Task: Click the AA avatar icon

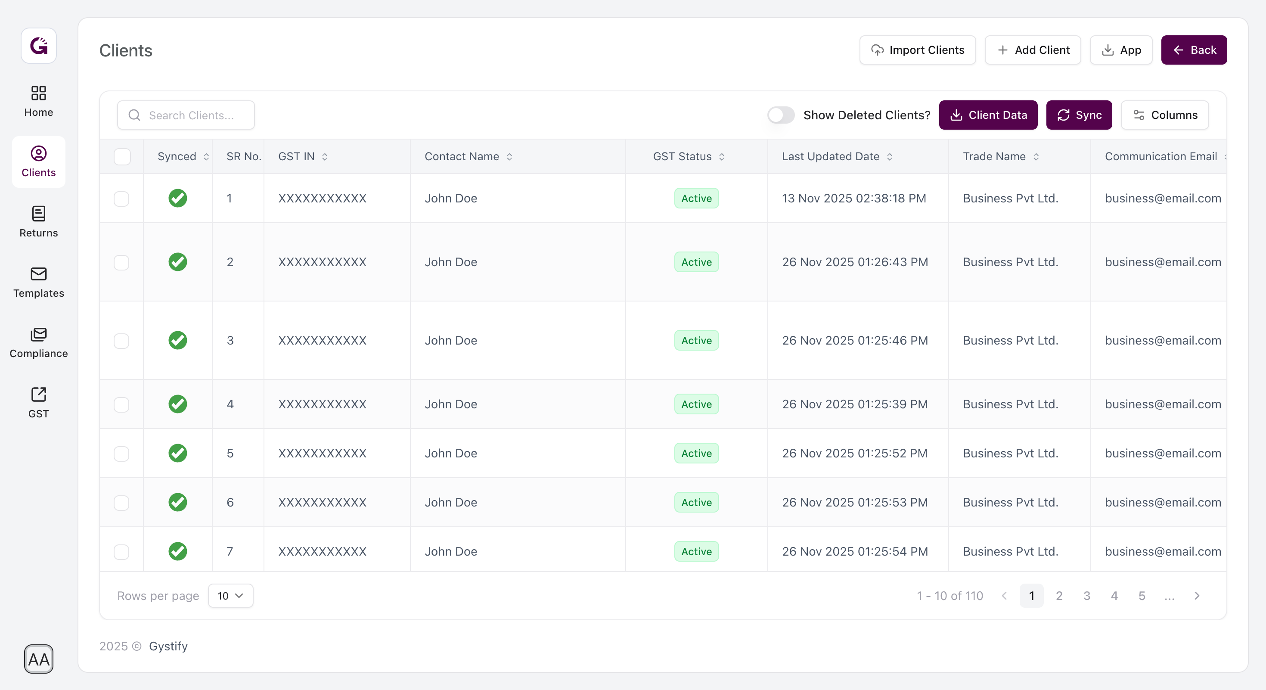Action: pos(38,659)
